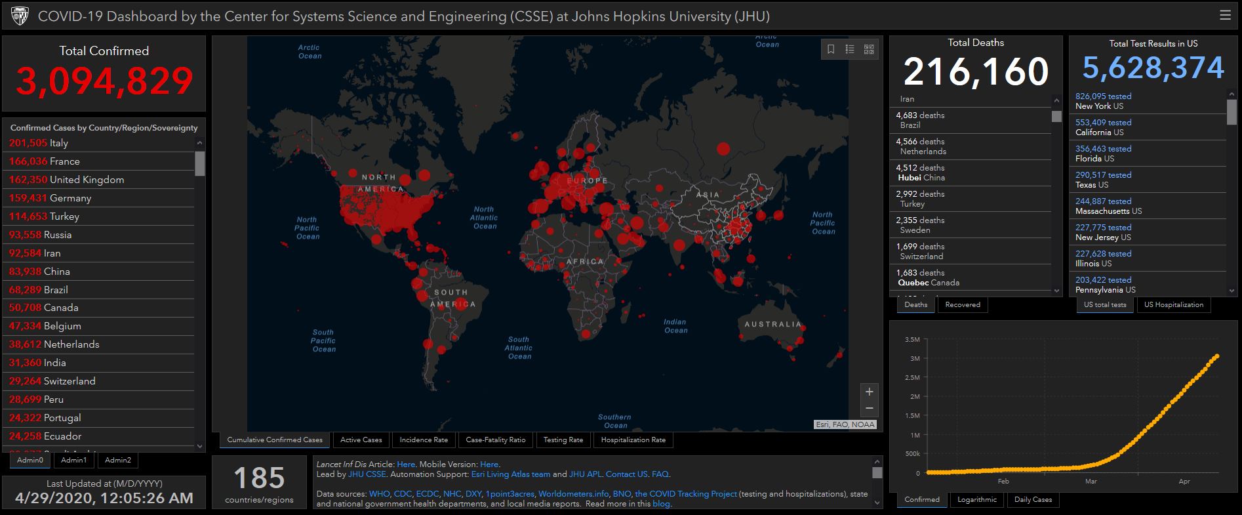
Task: Open the US Hospitalization tab
Action: [x=1174, y=304]
